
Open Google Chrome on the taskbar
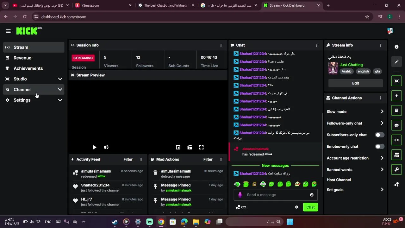[x=161, y=222]
